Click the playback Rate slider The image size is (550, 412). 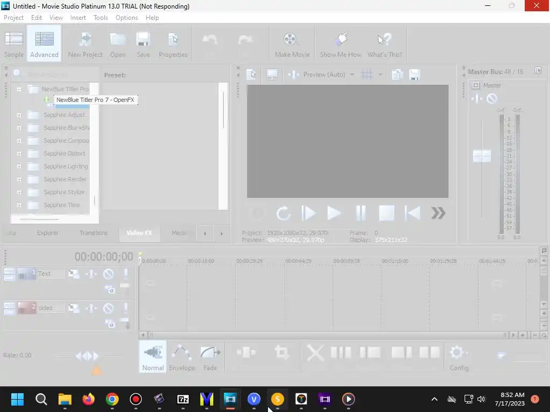click(x=88, y=356)
